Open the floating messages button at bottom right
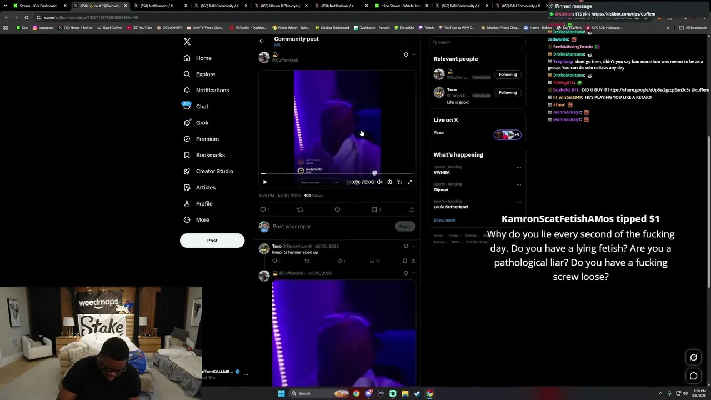The height and width of the screenshot is (400, 711). pyautogui.click(x=694, y=376)
